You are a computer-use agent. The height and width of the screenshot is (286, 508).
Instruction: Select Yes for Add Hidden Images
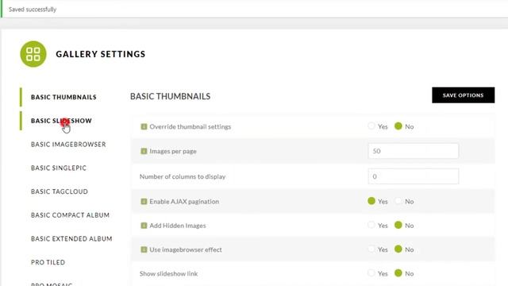coord(371,225)
